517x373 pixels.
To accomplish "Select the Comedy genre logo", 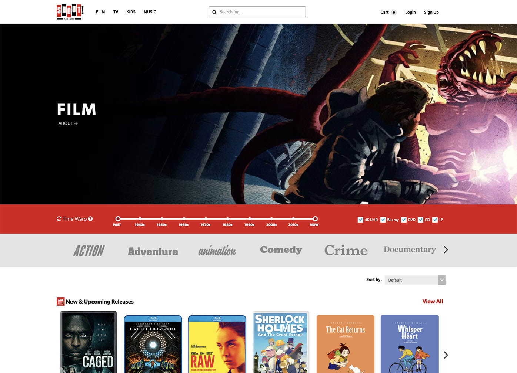I will [x=281, y=250].
